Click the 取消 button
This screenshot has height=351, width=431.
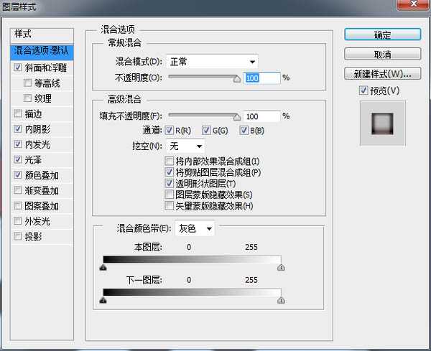pos(382,54)
